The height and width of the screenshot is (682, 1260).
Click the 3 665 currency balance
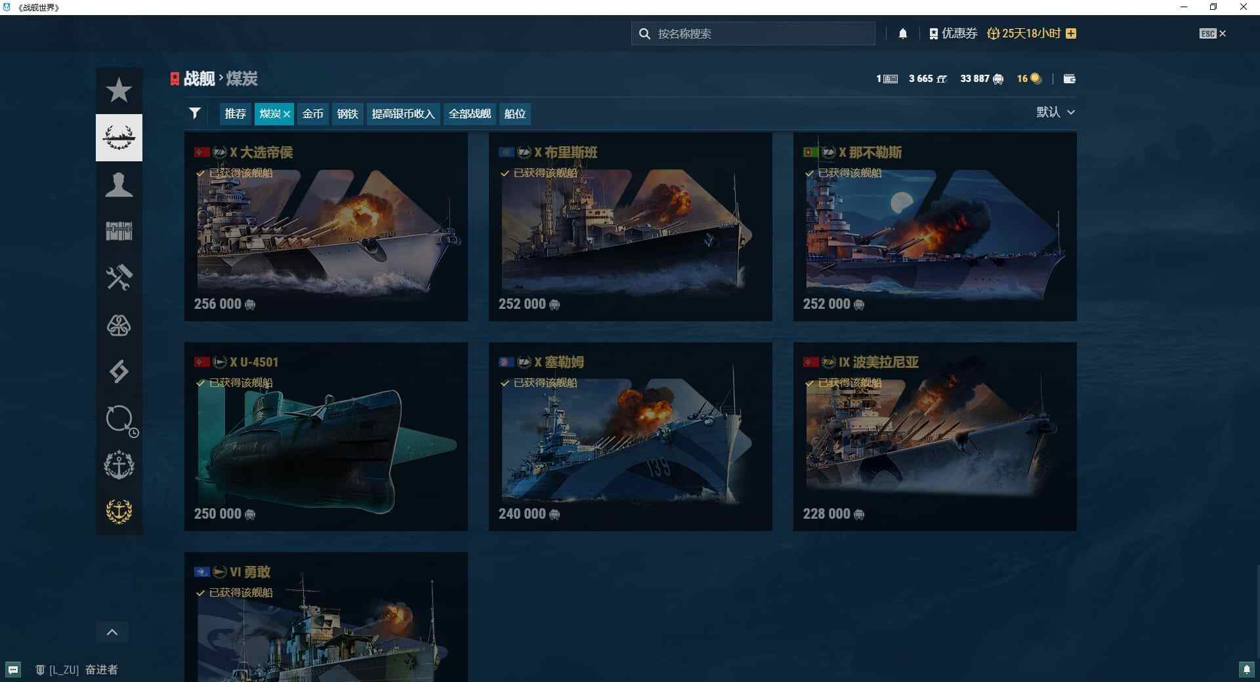(x=927, y=79)
